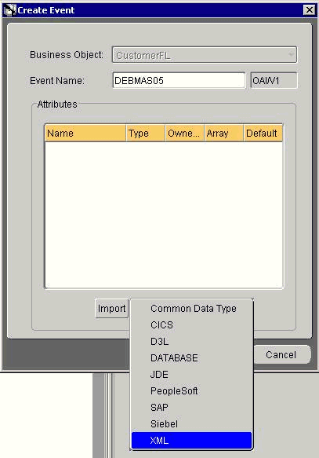Choose JDE import option

pyautogui.click(x=191, y=374)
